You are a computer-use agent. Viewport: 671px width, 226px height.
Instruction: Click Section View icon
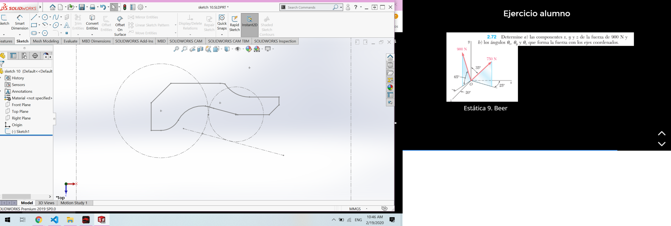pos(200,49)
